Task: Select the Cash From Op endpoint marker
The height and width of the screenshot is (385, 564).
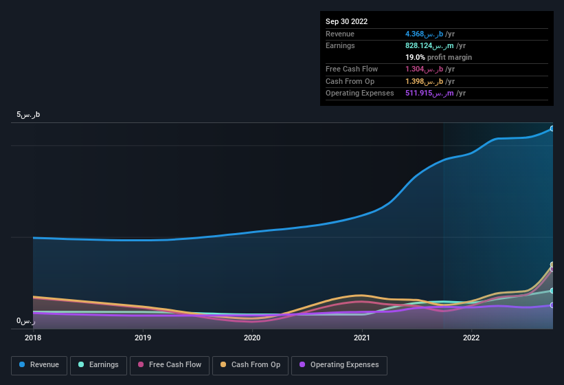Action: tap(552, 265)
